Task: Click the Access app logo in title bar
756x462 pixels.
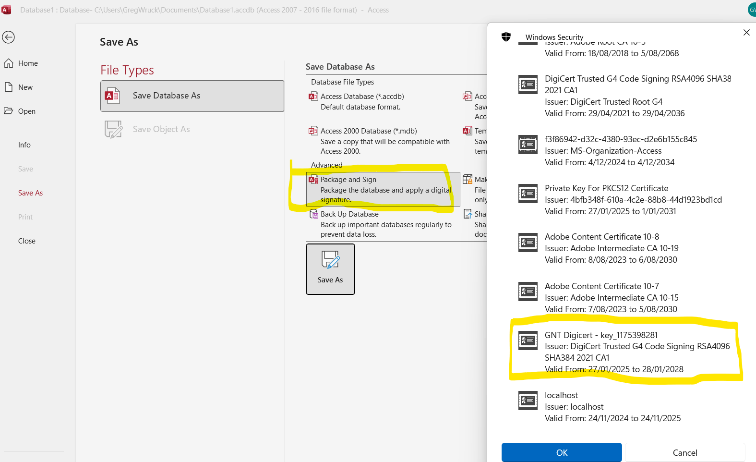Action: point(6,10)
